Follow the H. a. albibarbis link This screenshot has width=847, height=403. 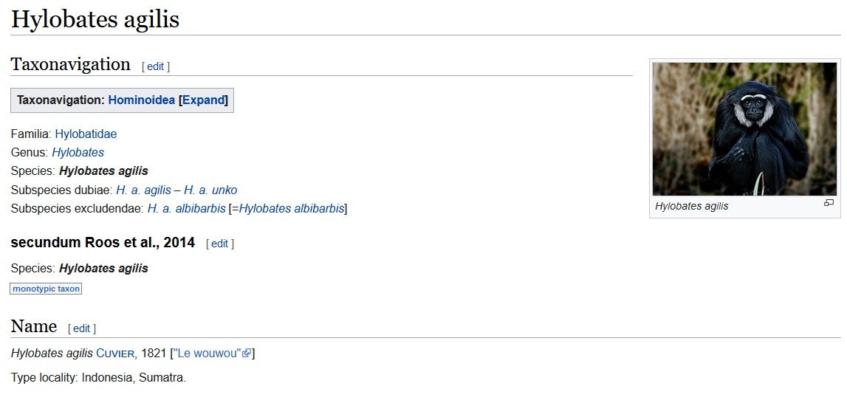coord(186,208)
